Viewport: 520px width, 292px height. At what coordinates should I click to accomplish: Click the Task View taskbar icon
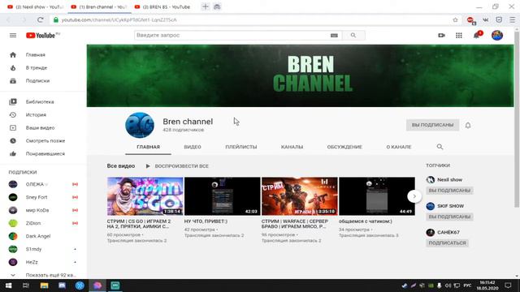[x=25, y=286]
